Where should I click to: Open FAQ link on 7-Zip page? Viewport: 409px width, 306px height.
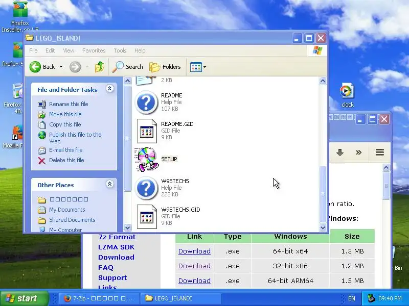[x=106, y=267]
